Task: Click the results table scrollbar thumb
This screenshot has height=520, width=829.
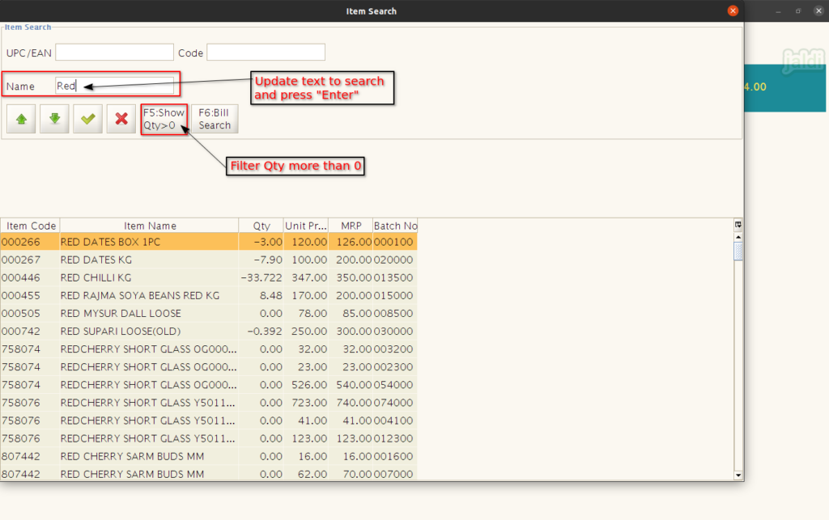Action: tap(738, 251)
